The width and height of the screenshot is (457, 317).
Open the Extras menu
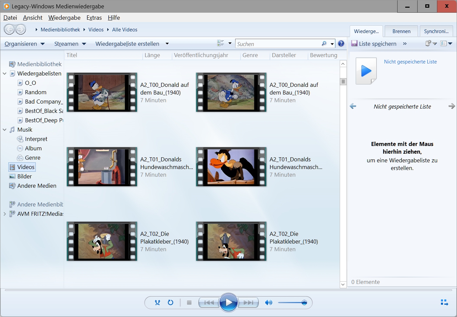[94, 18]
